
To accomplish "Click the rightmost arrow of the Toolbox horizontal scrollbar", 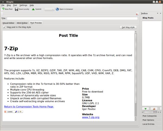I will pyautogui.click(x=160, y=112).
